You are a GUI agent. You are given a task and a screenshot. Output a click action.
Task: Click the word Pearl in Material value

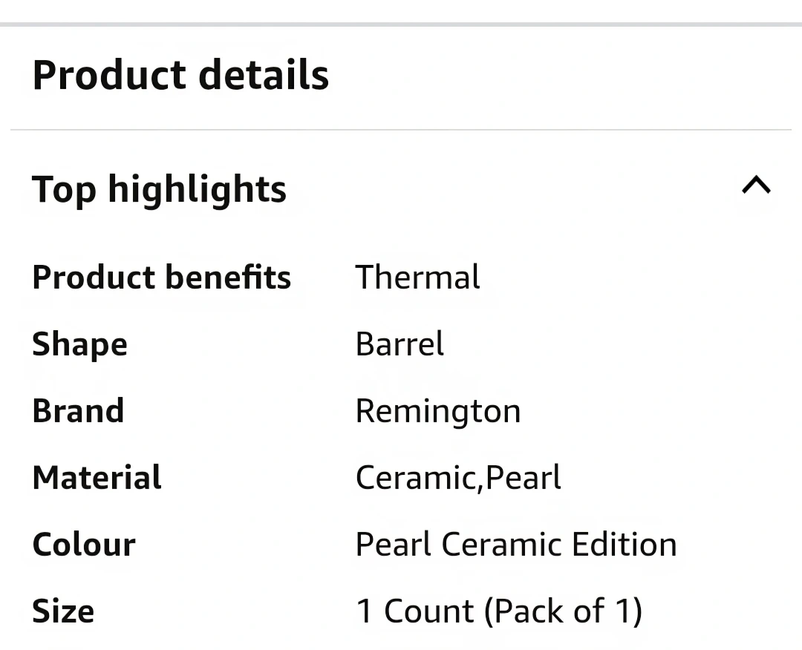[524, 478]
